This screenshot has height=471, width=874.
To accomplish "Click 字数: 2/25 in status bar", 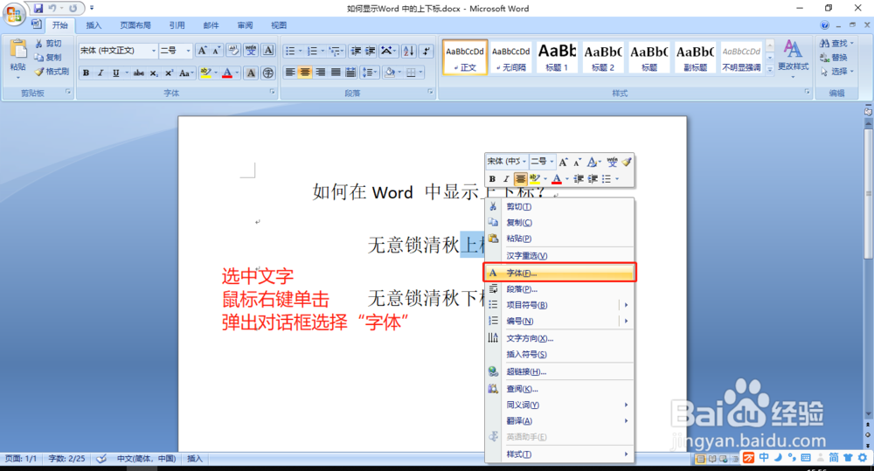I will click(x=67, y=459).
